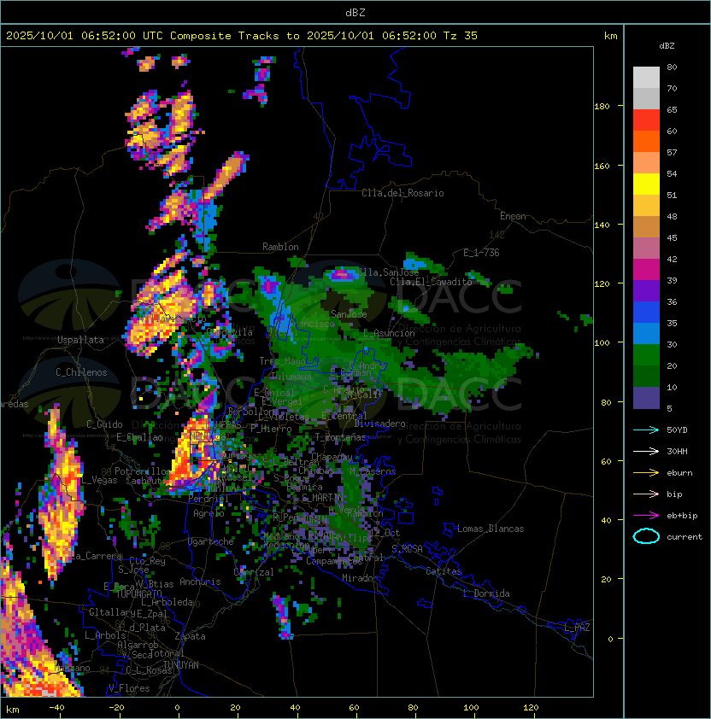
Task: Click the 'Uspallata' map label
Action: 80,340
